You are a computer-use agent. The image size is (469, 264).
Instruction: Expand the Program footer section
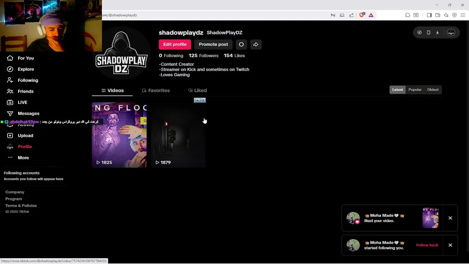[14, 199]
